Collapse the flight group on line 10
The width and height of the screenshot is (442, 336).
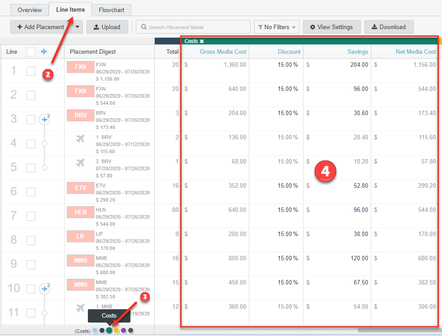(44, 289)
